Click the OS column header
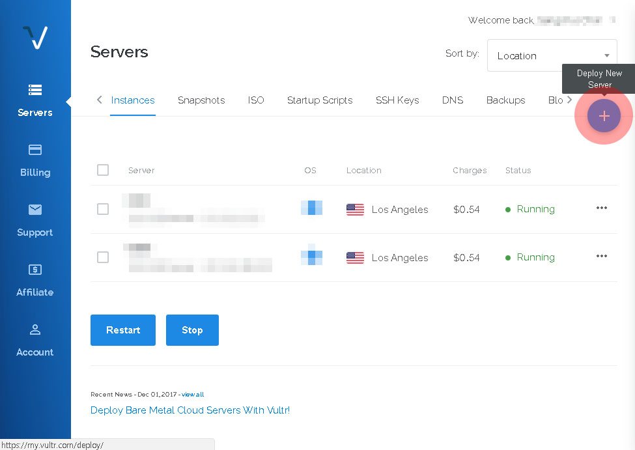 coord(310,171)
